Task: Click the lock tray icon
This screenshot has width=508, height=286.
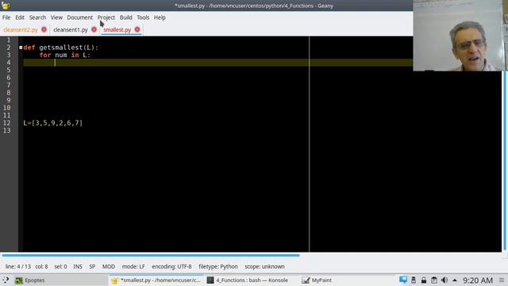Action: coord(424,280)
